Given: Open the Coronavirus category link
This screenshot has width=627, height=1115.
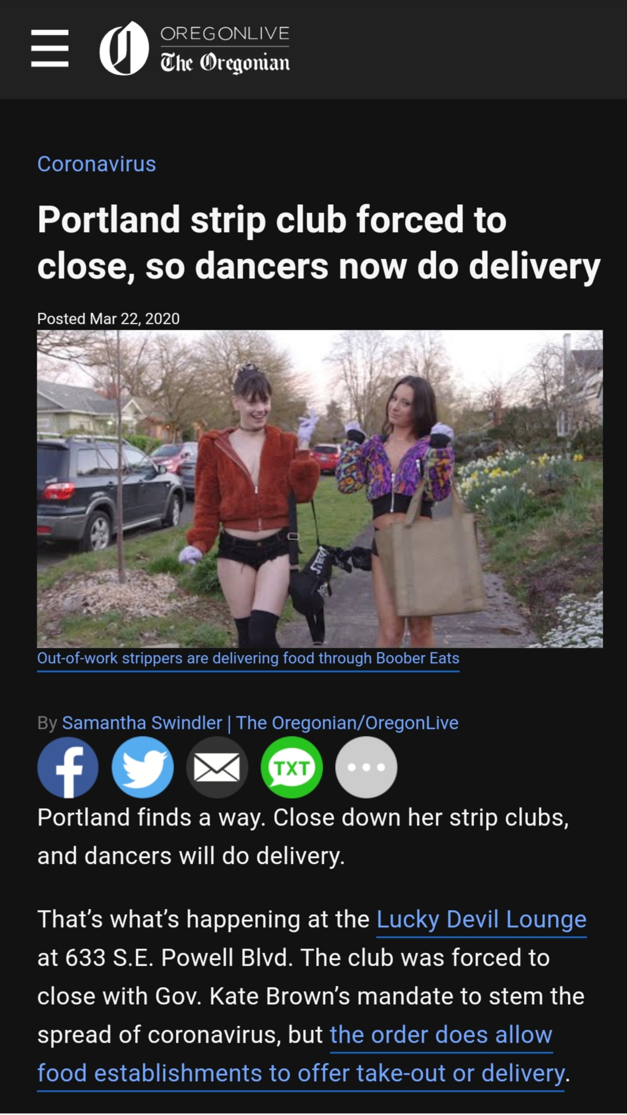Looking at the screenshot, I should 97,164.
